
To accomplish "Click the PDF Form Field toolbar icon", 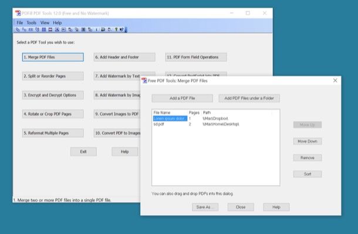I will [x=83, y=30].
